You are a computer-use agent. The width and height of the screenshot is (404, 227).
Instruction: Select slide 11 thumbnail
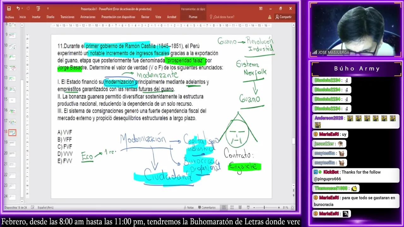tap(12, 57)
